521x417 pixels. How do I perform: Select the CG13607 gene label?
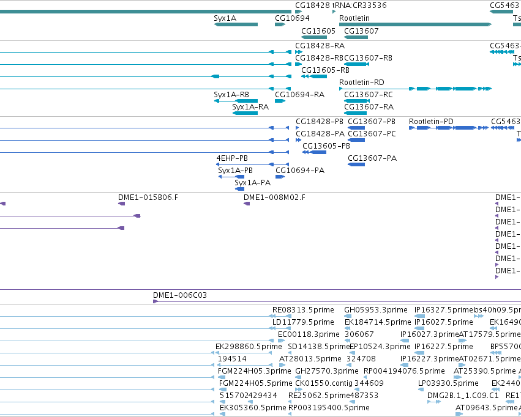point(361,31)
